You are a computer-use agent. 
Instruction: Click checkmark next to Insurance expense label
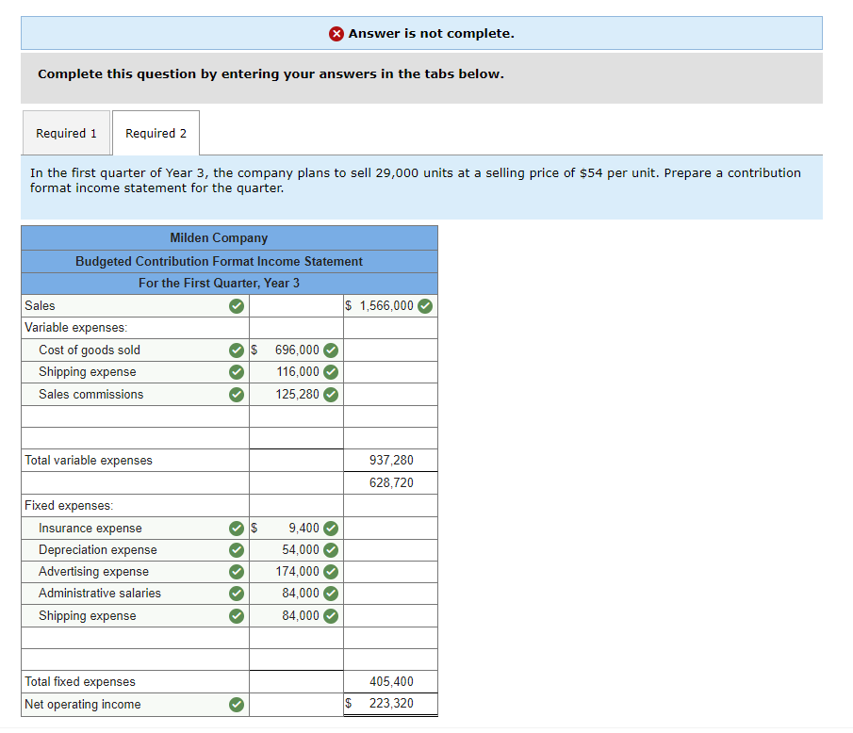[236, 528]
